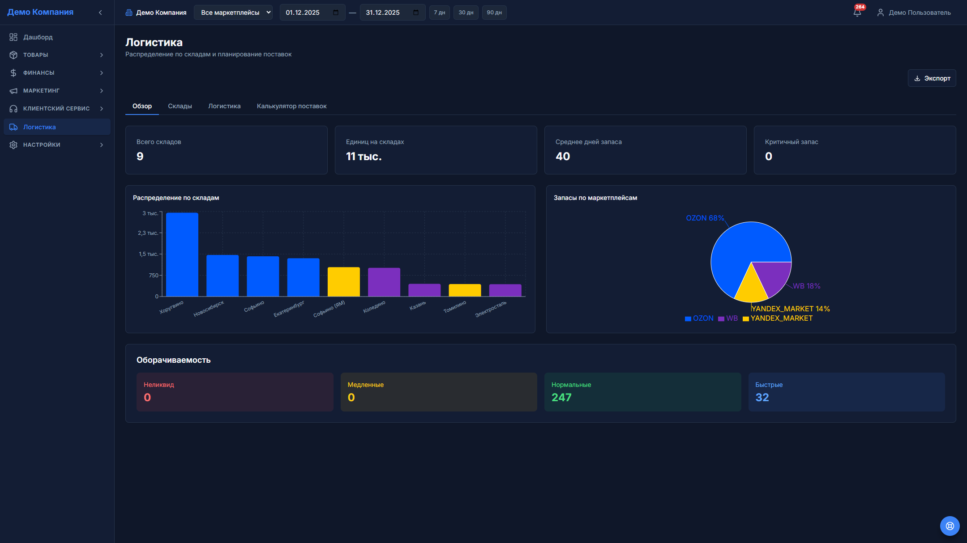The height and width of the screenshot is (543, 967).
Task: Switch to the Обзор tab
Action: pyautogui.click(x=142, y=106)
